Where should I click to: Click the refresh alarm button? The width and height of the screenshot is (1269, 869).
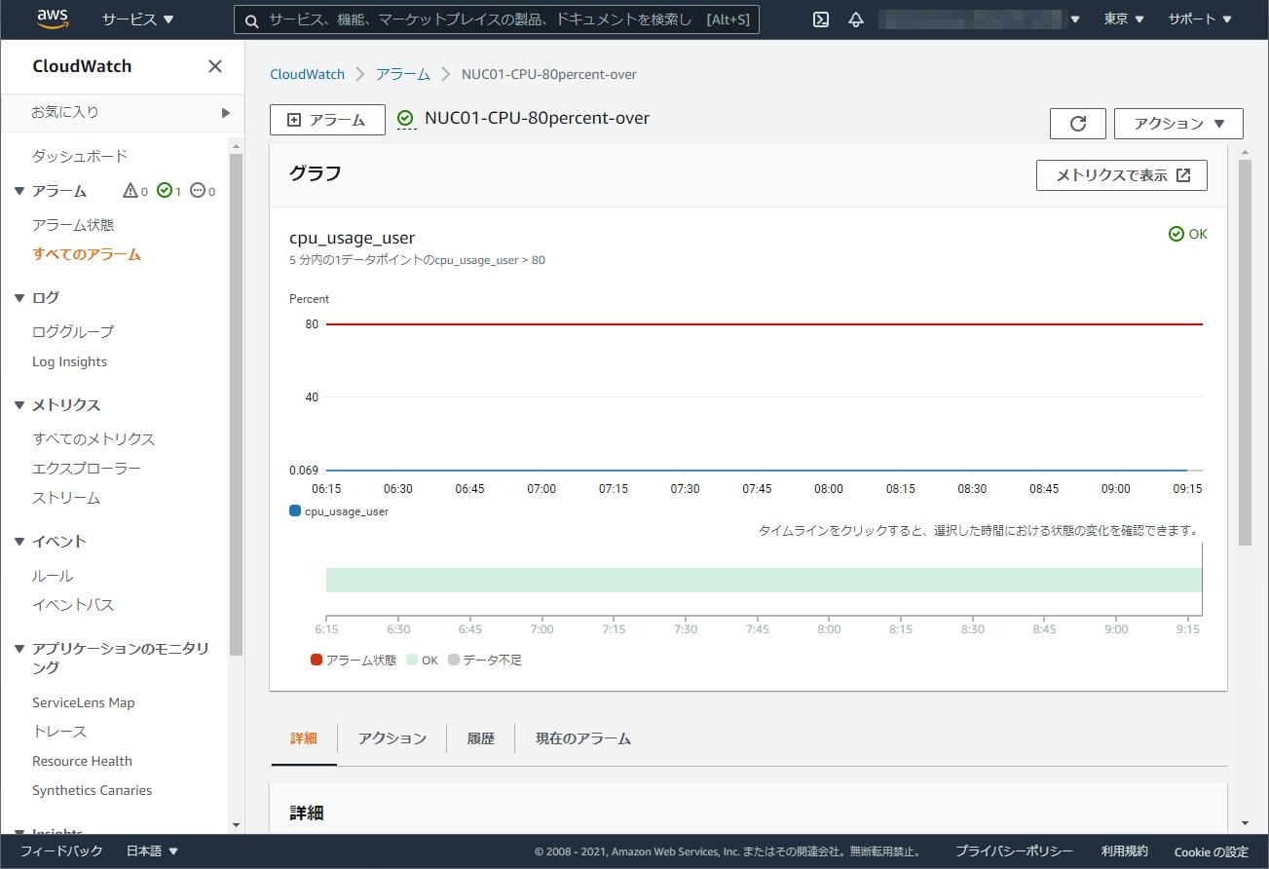pos(1078,124)
